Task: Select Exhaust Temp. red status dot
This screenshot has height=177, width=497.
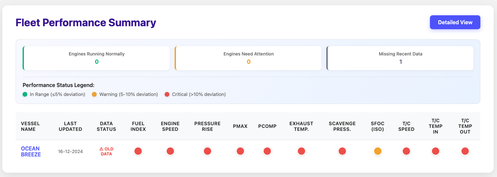Action: pos(301,151)
